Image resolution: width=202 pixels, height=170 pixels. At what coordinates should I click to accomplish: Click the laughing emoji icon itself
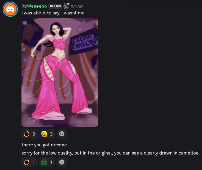pyautogui.click(x=44, y=134)
